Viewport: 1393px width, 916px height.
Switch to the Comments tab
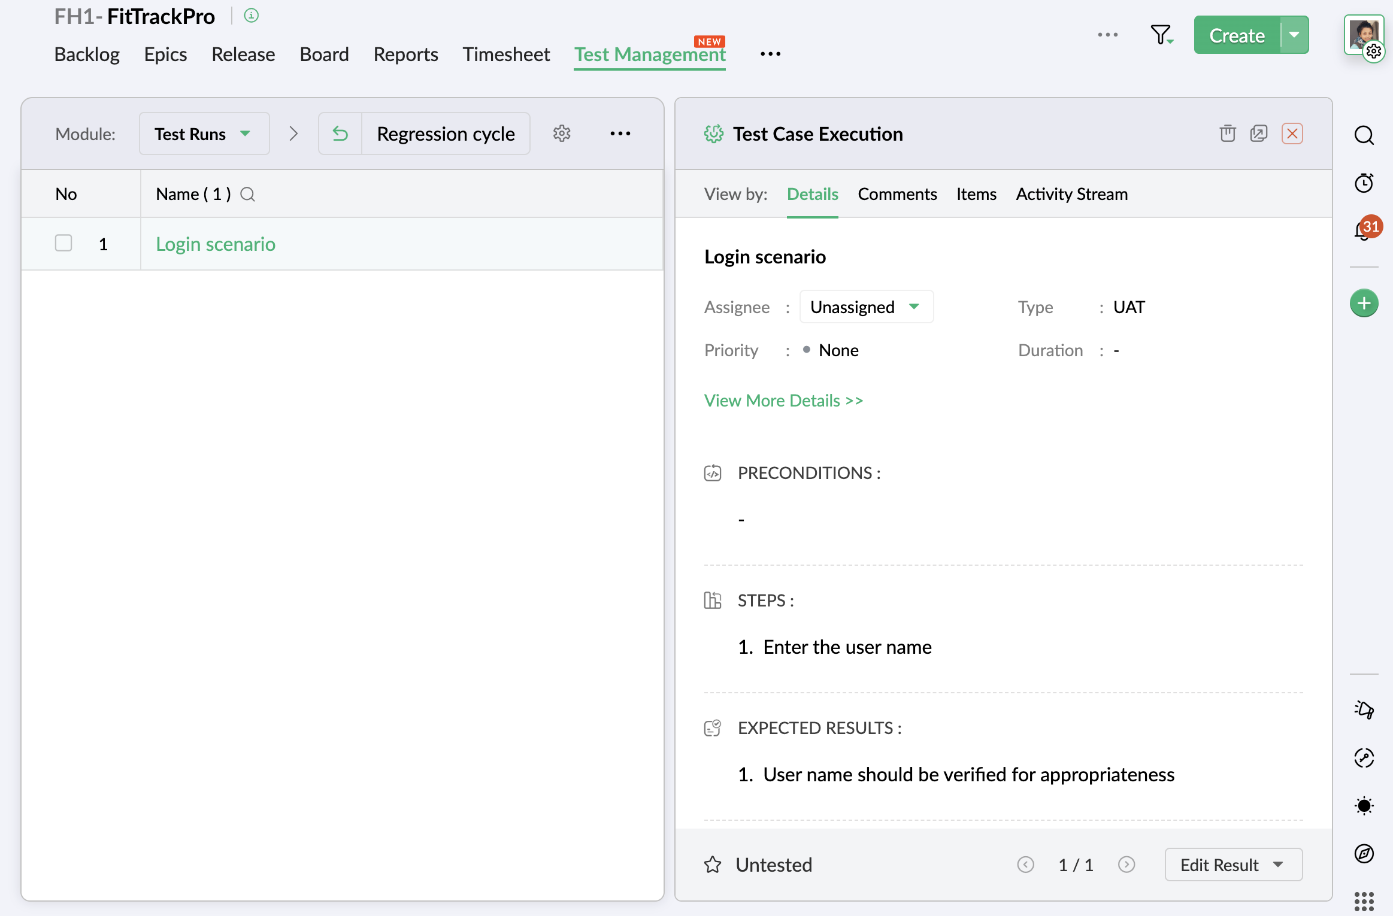click(x=897, y=194)
